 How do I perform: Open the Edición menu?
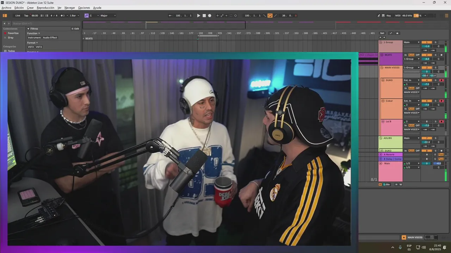pyautogui.click(x=19, y=8)
